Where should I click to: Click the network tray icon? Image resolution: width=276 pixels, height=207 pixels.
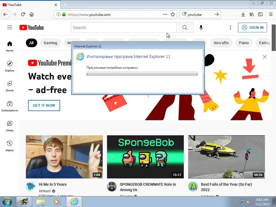click(x=242, y=202)
